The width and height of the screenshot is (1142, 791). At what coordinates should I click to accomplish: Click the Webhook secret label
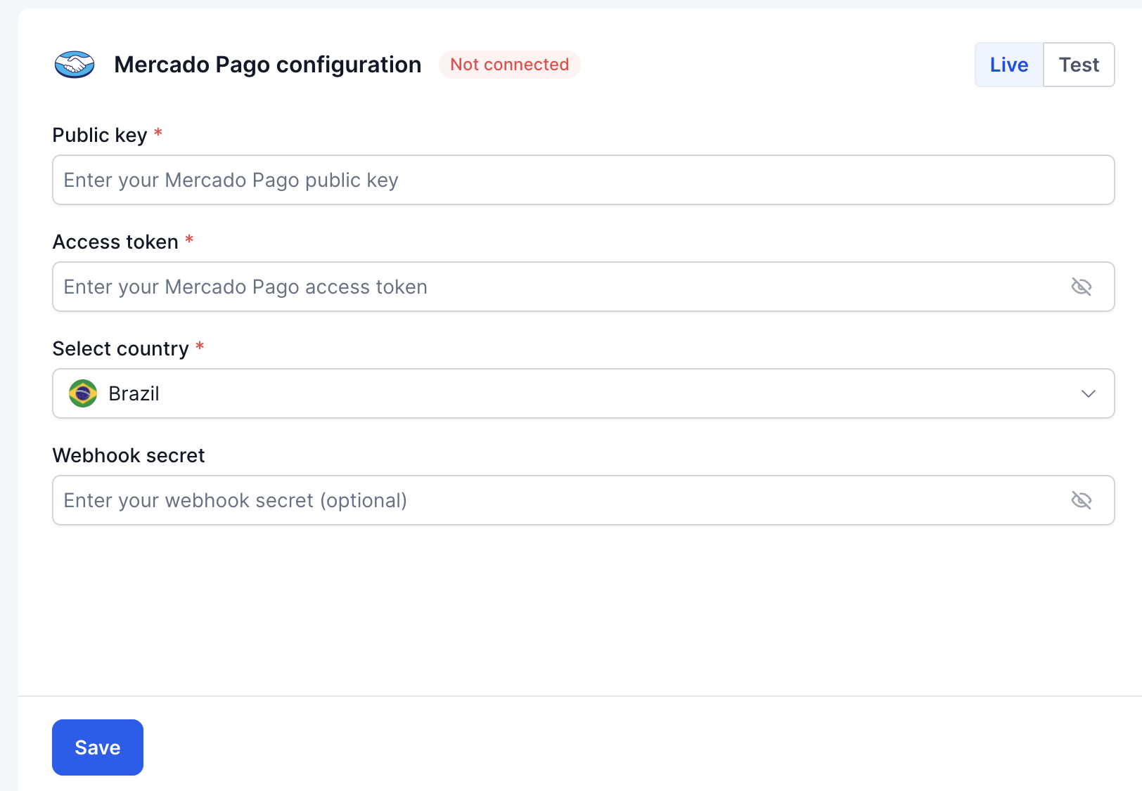129,455
